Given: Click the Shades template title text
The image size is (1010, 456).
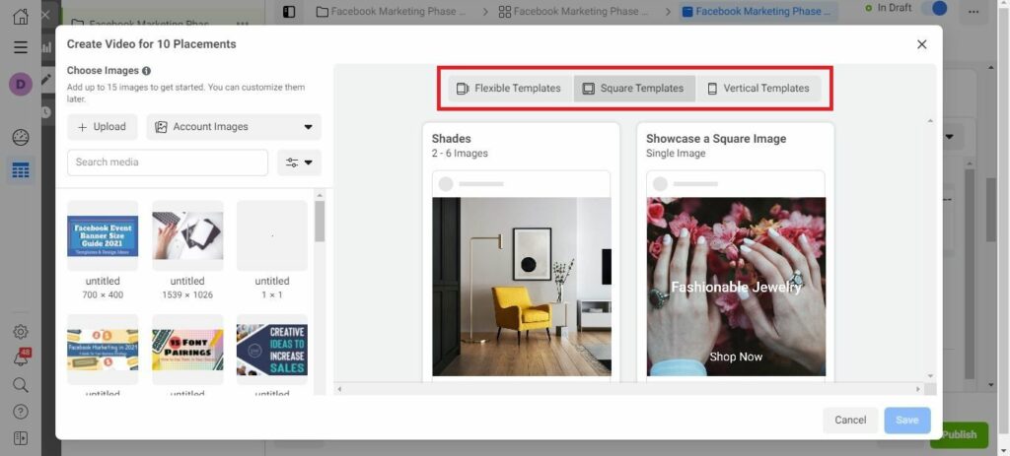Looking at the screenshot, I should 452,138.
